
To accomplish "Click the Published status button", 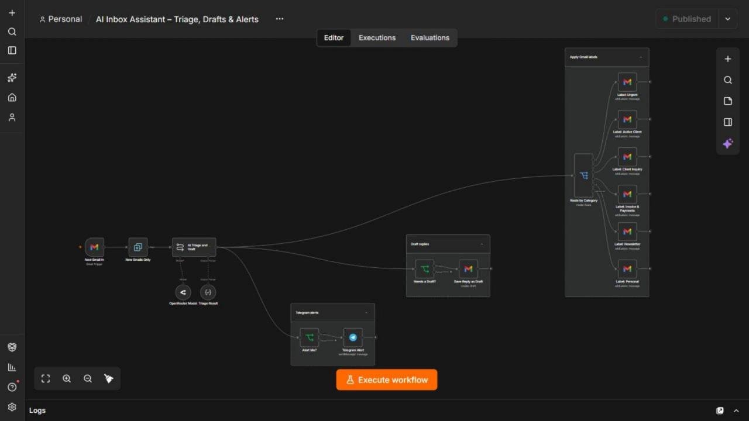I will point(687,19).
